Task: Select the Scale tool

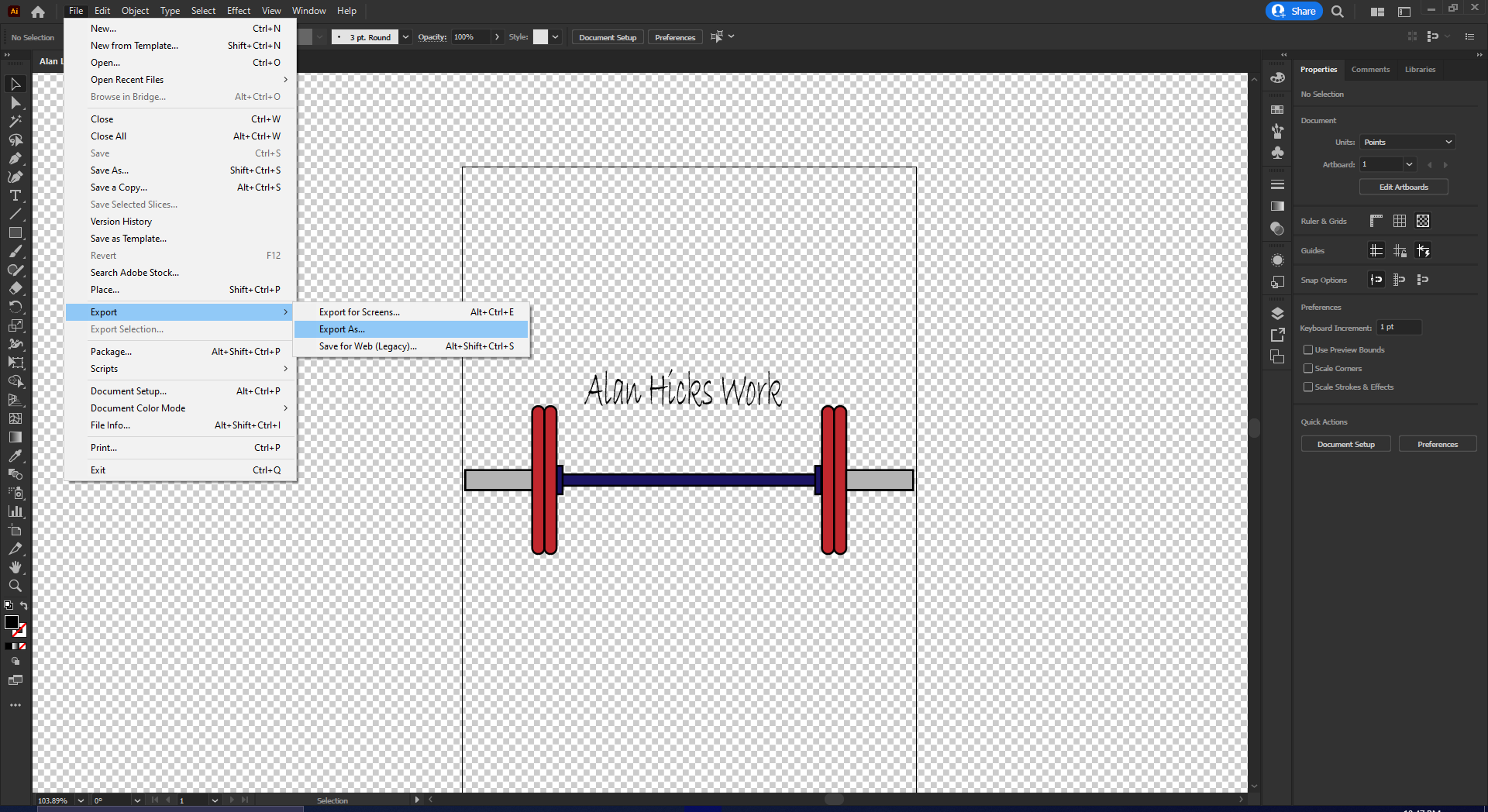Action: tap(15, 325)
